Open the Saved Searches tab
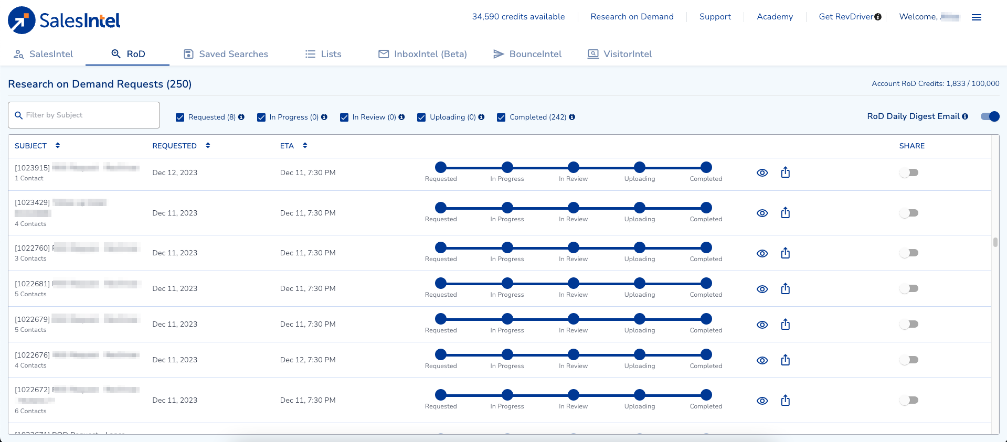1007x442 pixels. point(226,54)
